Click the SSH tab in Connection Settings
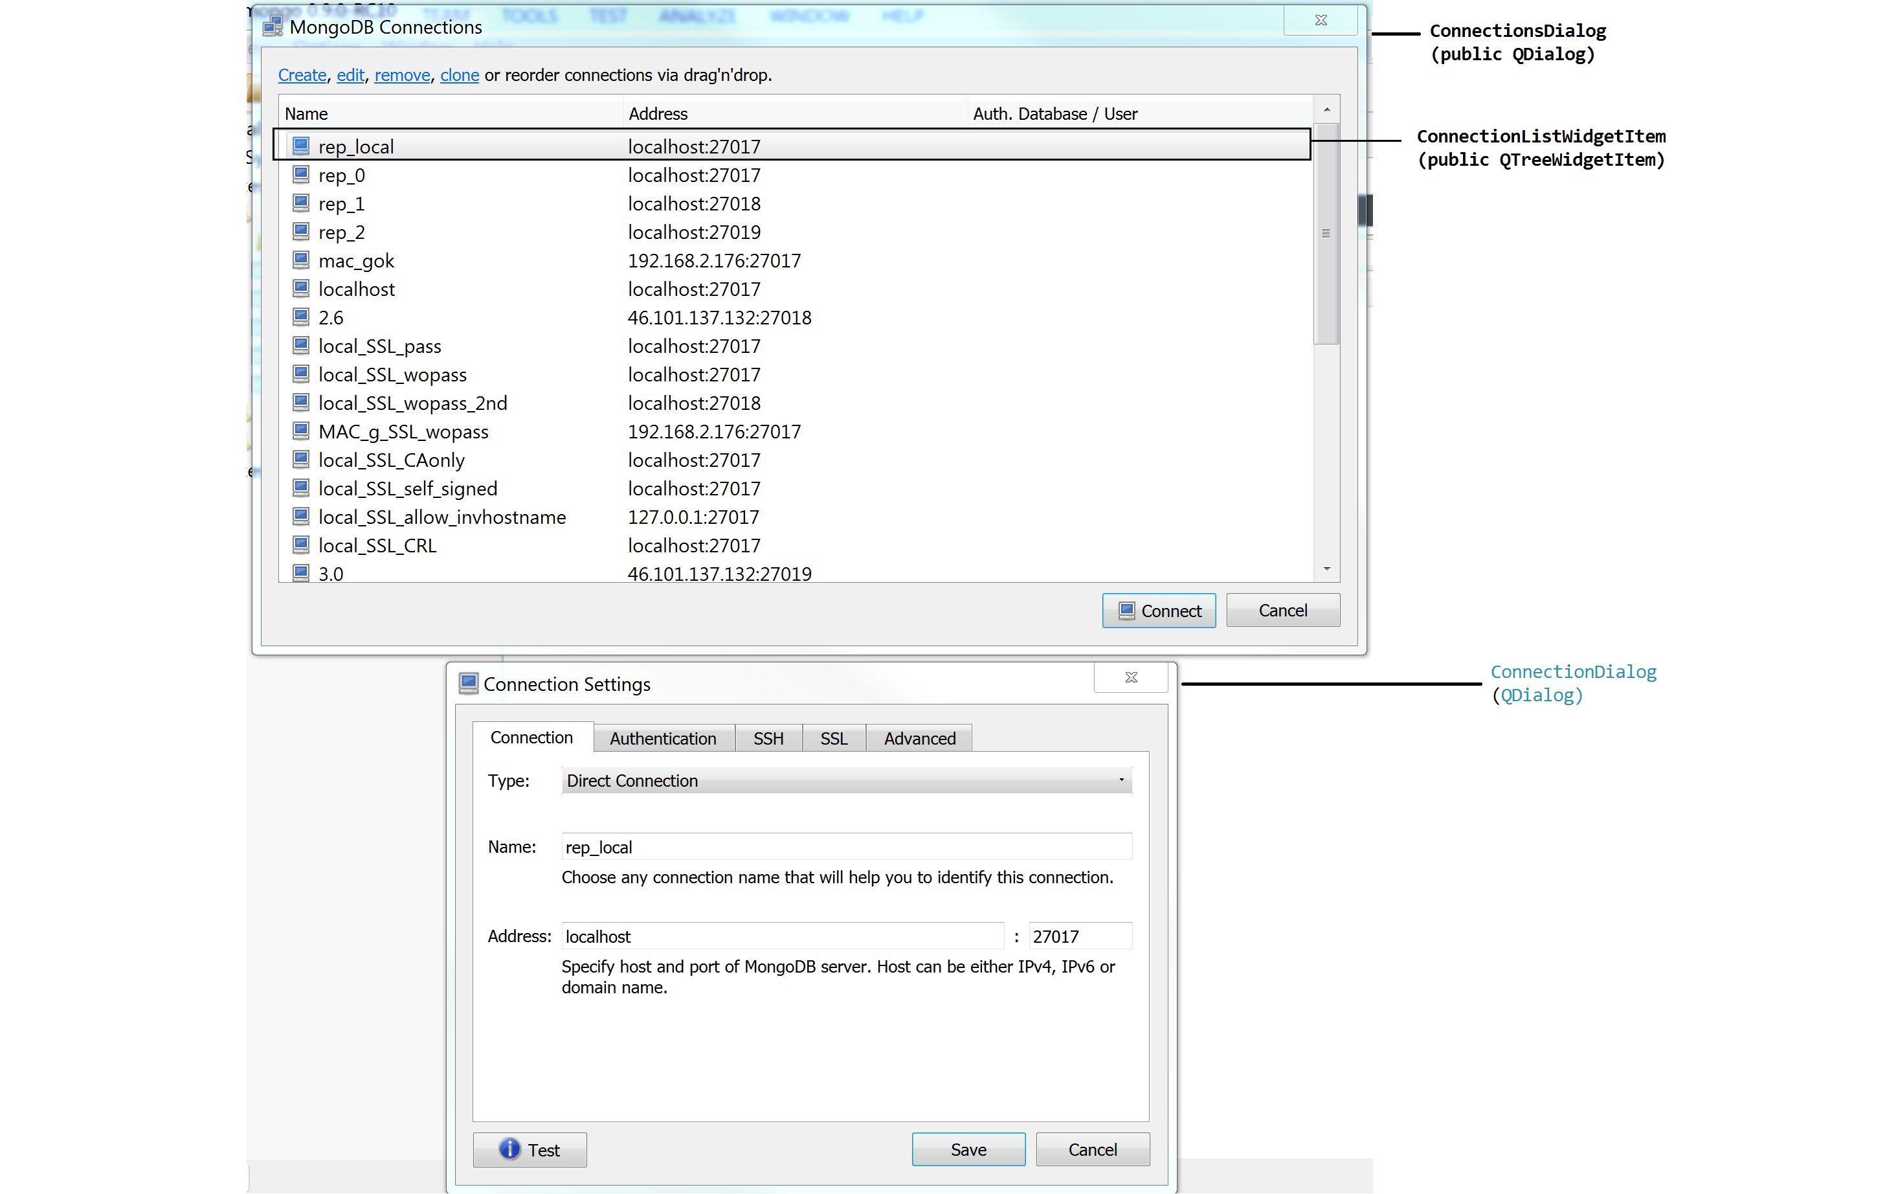 click(768, 738)
